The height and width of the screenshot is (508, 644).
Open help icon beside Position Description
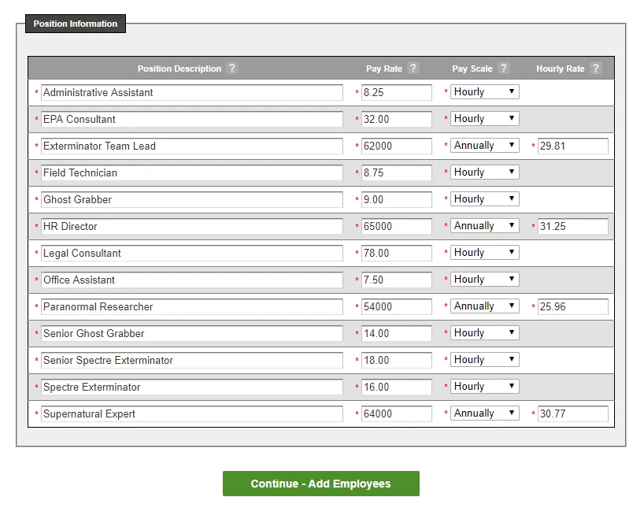[x=232, y=68]
